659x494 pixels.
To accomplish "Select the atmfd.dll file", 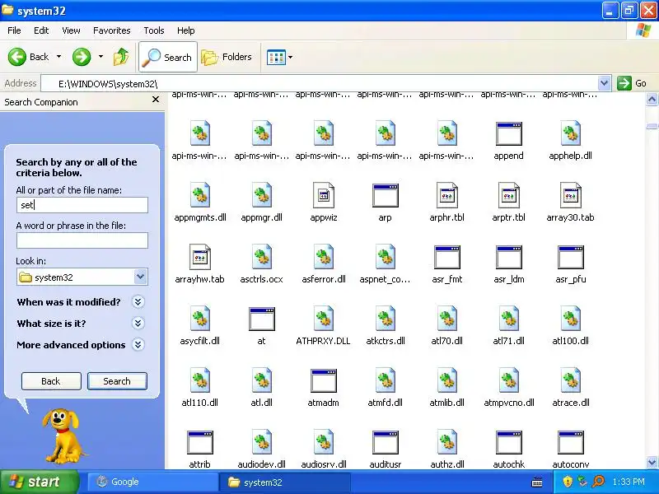I will (385, 388).
